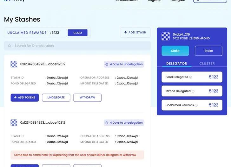The height and width of the screenshot is (167, 231).
Task: Click the info icon beside Pond Delegated
Action: click(191, 77)
